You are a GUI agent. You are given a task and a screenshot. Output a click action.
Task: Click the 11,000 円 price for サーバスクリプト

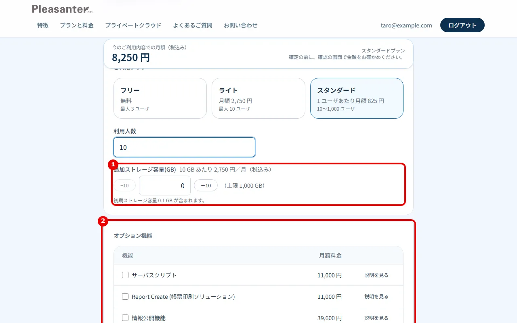330,275
